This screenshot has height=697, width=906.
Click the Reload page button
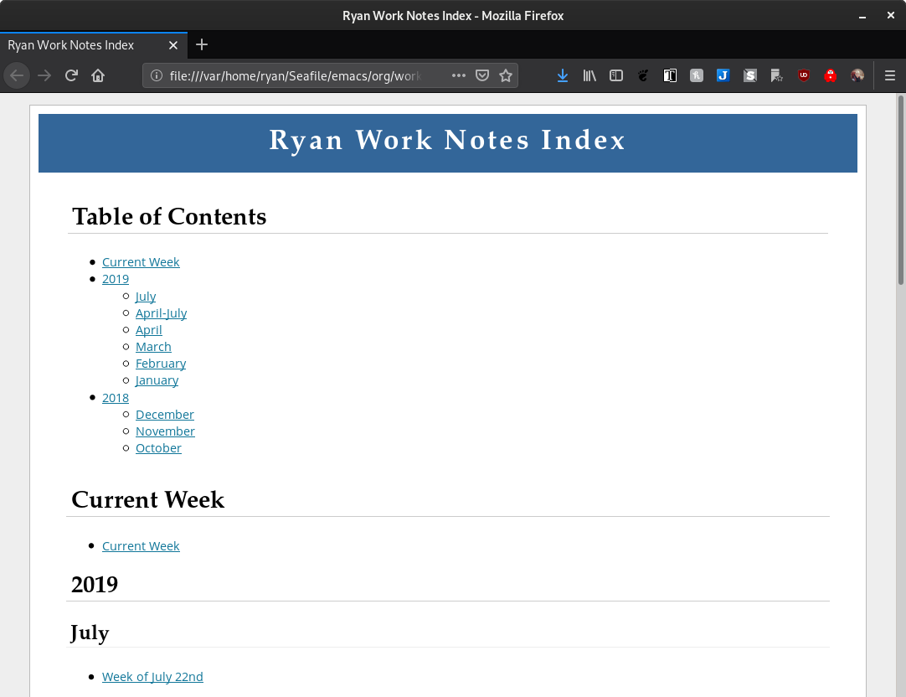click(x=72, y=75)
